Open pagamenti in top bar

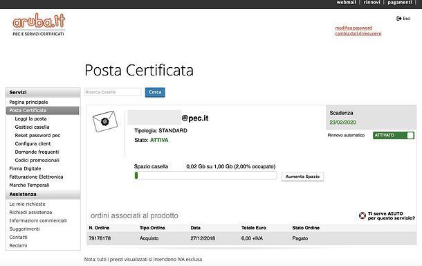click(x=400, y=3)
